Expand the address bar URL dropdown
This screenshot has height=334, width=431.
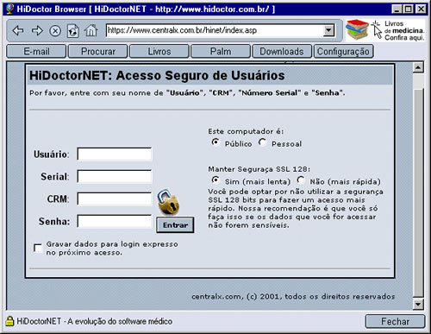coord(328,30)
